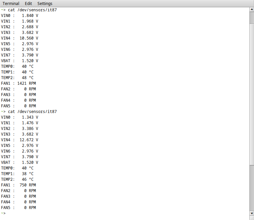Viewport: 254px width, 220px height.
Task: Open the Edit menu
Action: point(28,3)
